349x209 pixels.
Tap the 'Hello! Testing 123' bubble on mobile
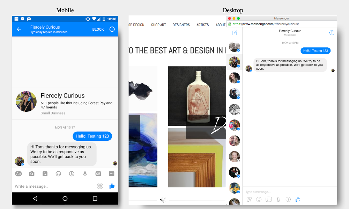92,136
